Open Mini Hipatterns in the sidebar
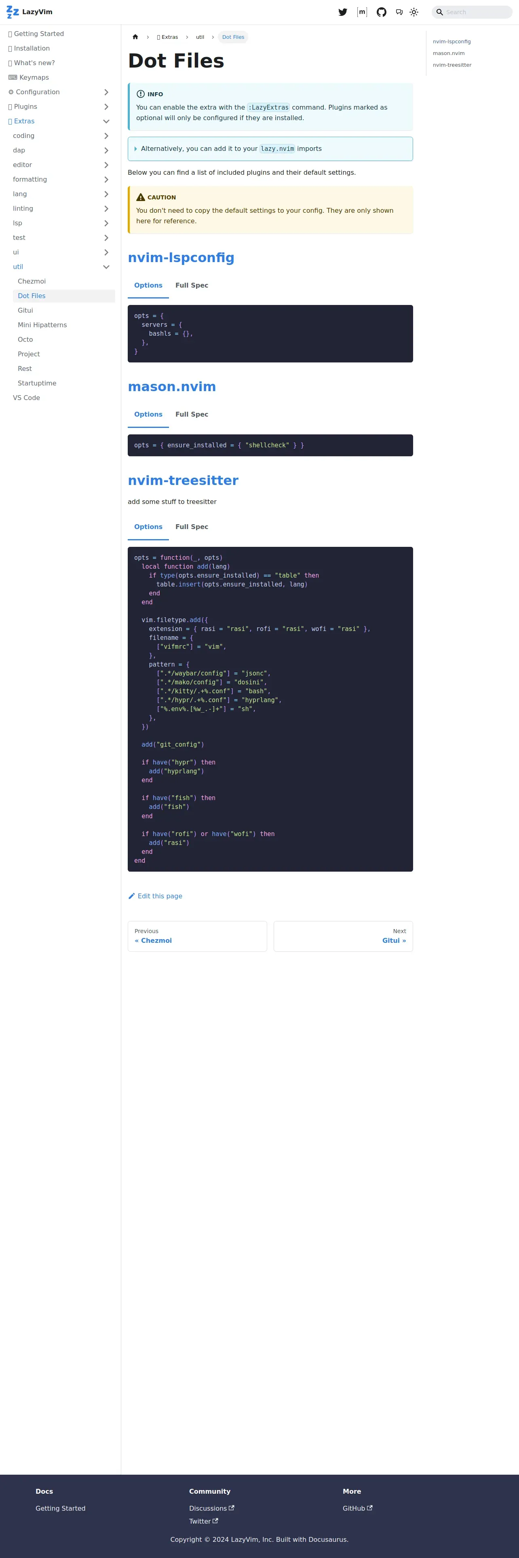This screenshot has width=519, height=1558. point(42,325)
